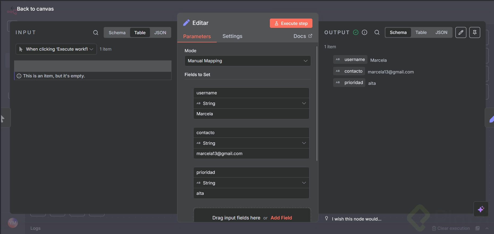Open the AI assistant sparkle button
This screenshot has height=234, width=494.
click(481, 209)
